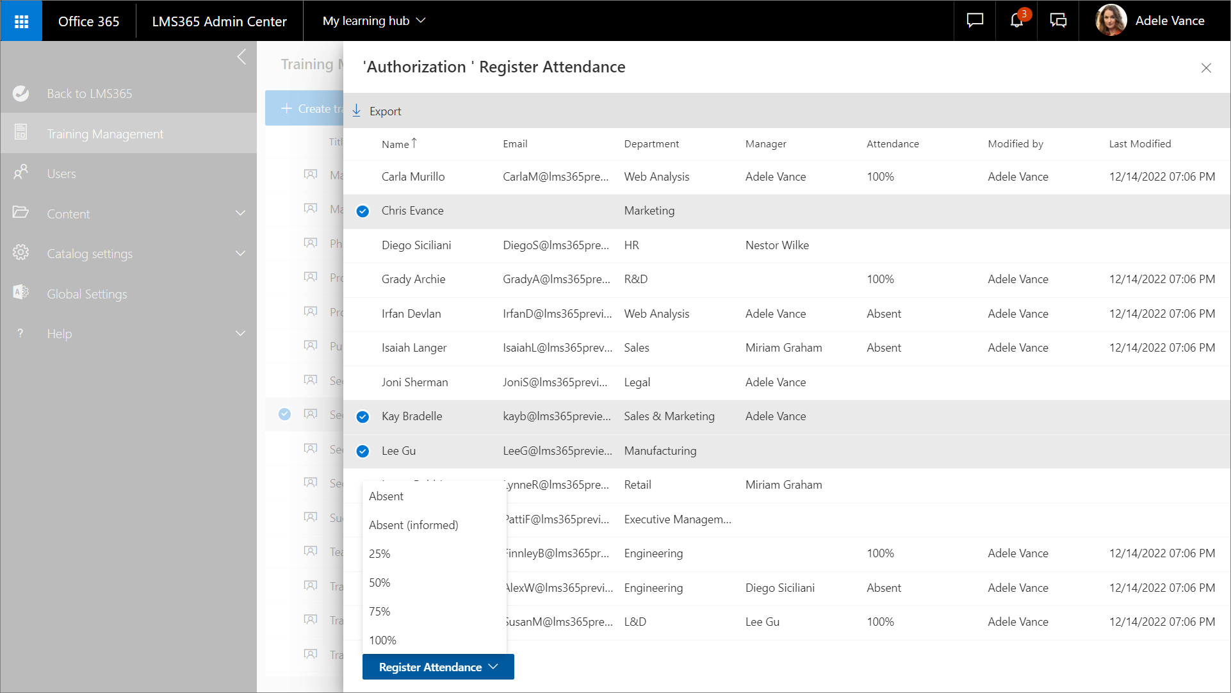Sort by the Name column header
The width and height of the screenshot is (1231, 693).
coord(395,144)
